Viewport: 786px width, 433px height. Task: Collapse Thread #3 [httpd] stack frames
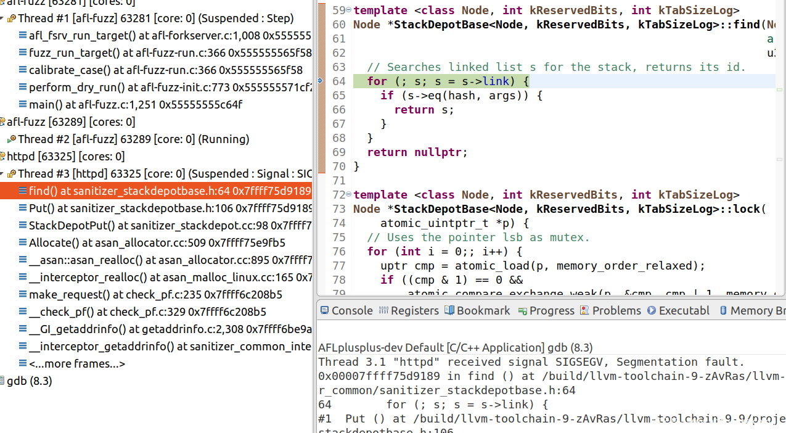click(x=3, y=174)
